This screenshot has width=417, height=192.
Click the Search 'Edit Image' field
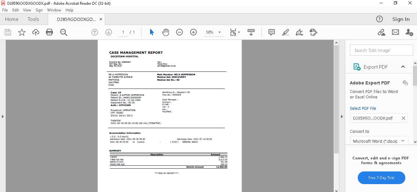click(381, 50)
